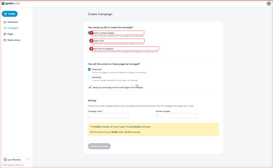
Task: Click the blue Create button
Action: click(10, 14)
